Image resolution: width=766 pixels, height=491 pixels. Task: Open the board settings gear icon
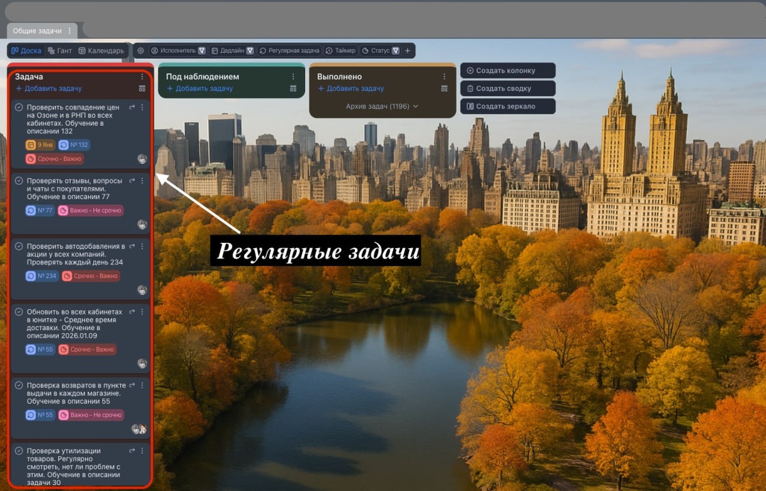(140, 50)
